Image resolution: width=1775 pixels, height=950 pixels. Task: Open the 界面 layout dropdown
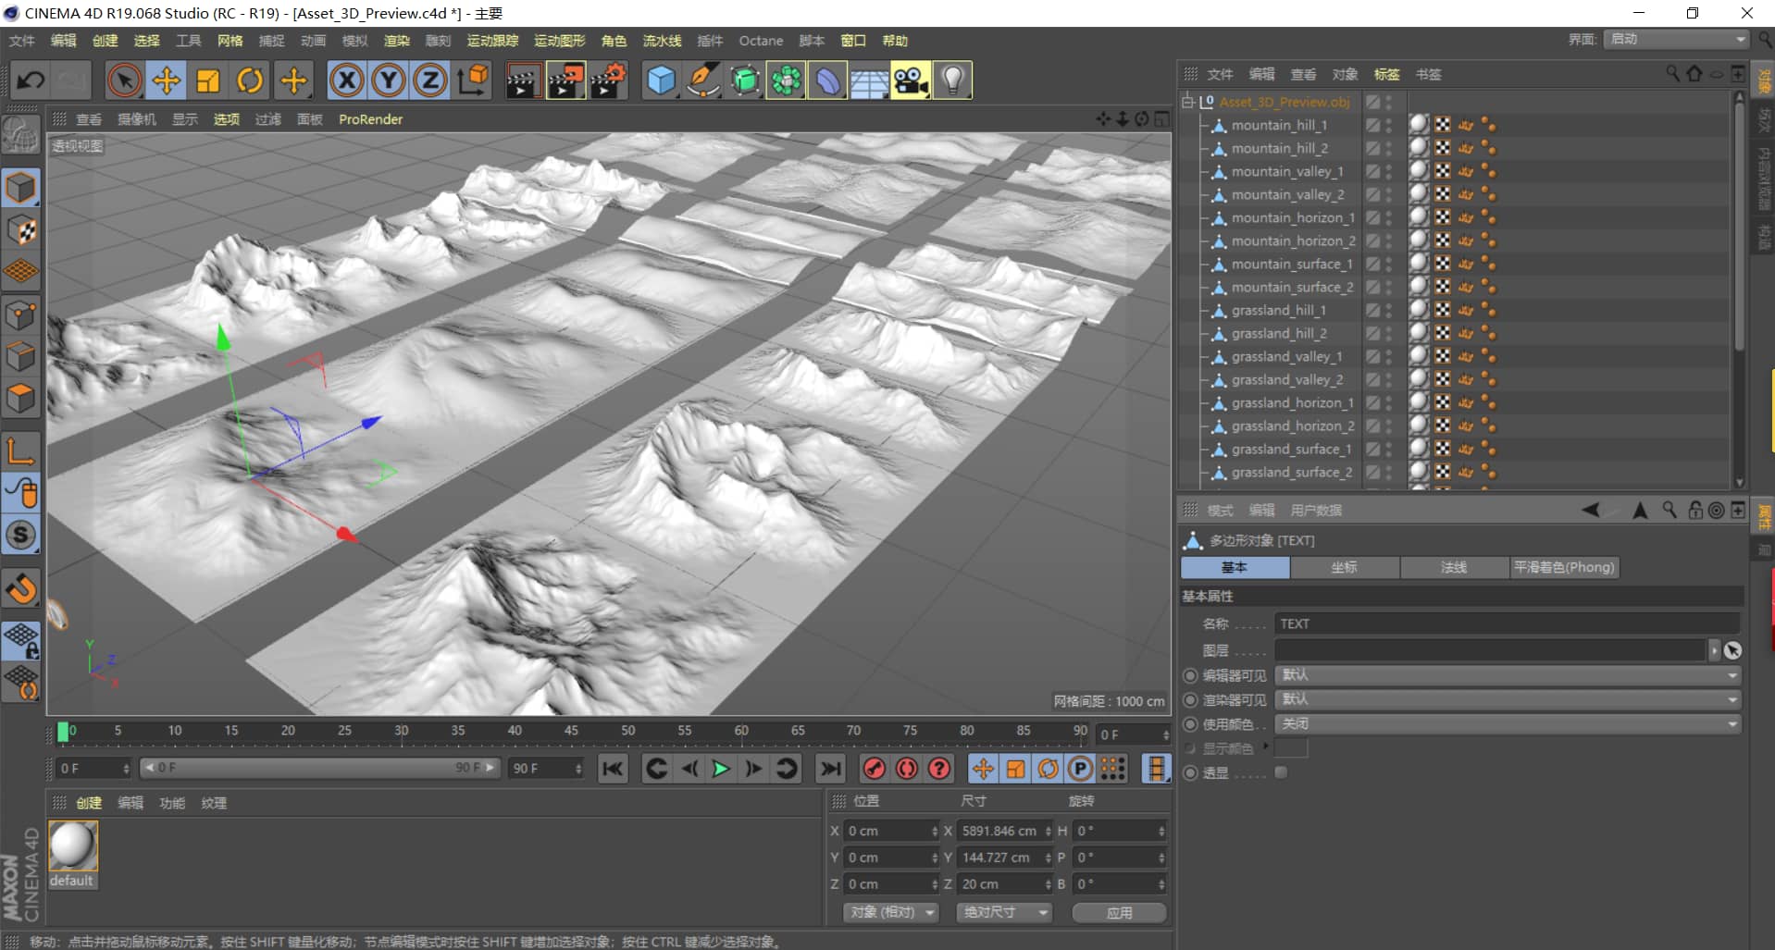1676,39
